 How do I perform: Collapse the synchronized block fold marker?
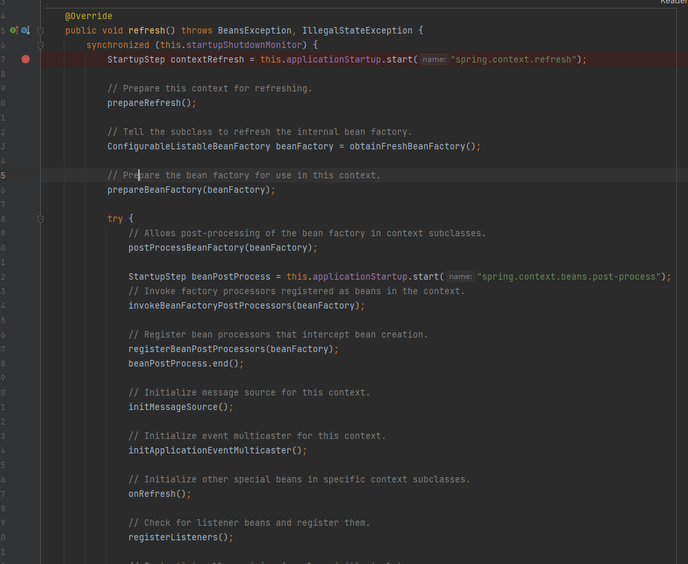[40, 45]
